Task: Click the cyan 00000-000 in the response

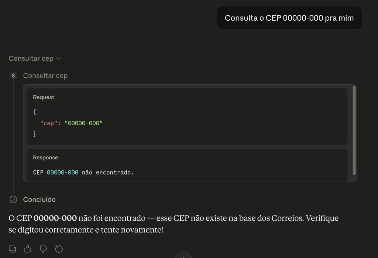Action: (62, 172)
